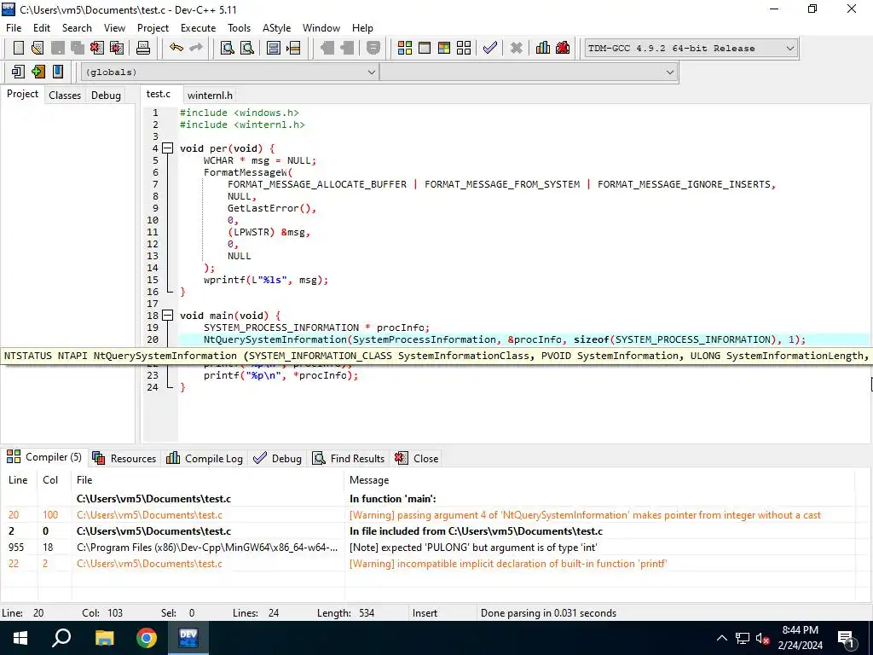Viewport: 873px width, 655px height.
Task: Open File Explorer from the taskbar
Action: 104,638
